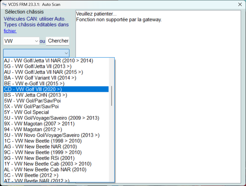The width and height of the screenshot is (246, 186).
Task: Click the Chercher button
Action: [57, 41]
